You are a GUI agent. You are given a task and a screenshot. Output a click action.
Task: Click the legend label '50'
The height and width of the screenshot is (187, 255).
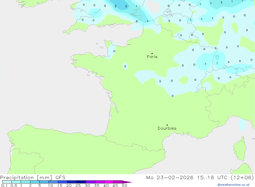point(124,185)
